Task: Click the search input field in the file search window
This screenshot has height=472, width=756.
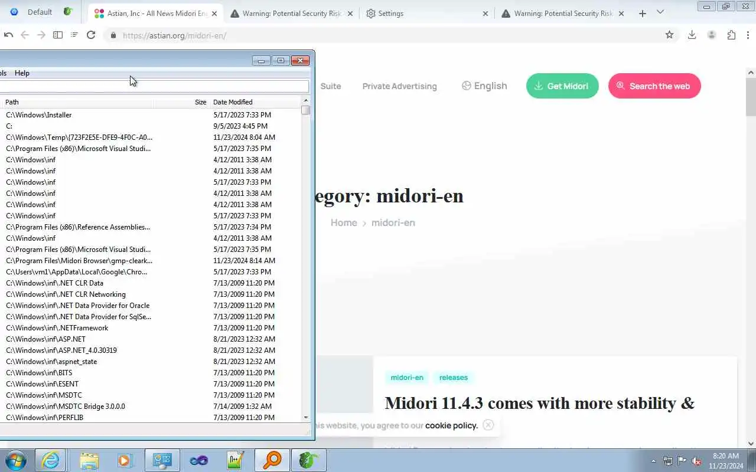Action: pyautogui.click(x=154, y=86)
